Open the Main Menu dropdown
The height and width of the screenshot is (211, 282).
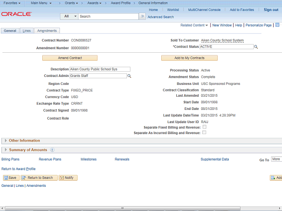(41, 3)
